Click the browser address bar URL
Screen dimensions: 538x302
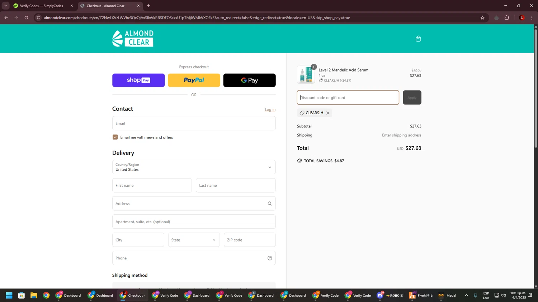[x=197, y=18]
